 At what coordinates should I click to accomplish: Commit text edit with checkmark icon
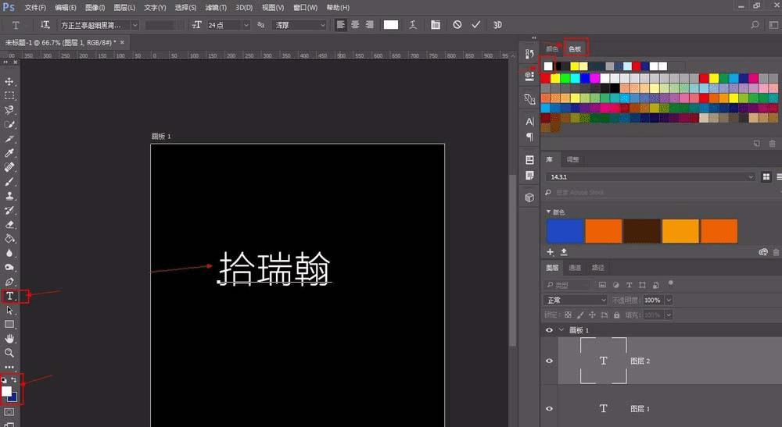coord(475,25)
